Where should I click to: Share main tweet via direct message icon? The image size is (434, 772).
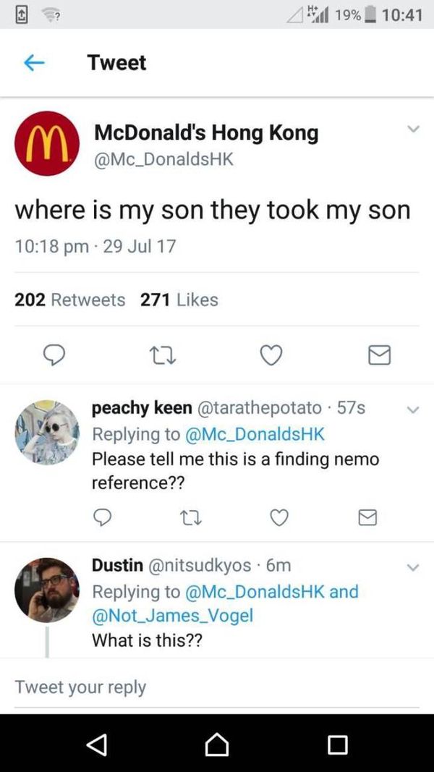(x=379, y=355)
